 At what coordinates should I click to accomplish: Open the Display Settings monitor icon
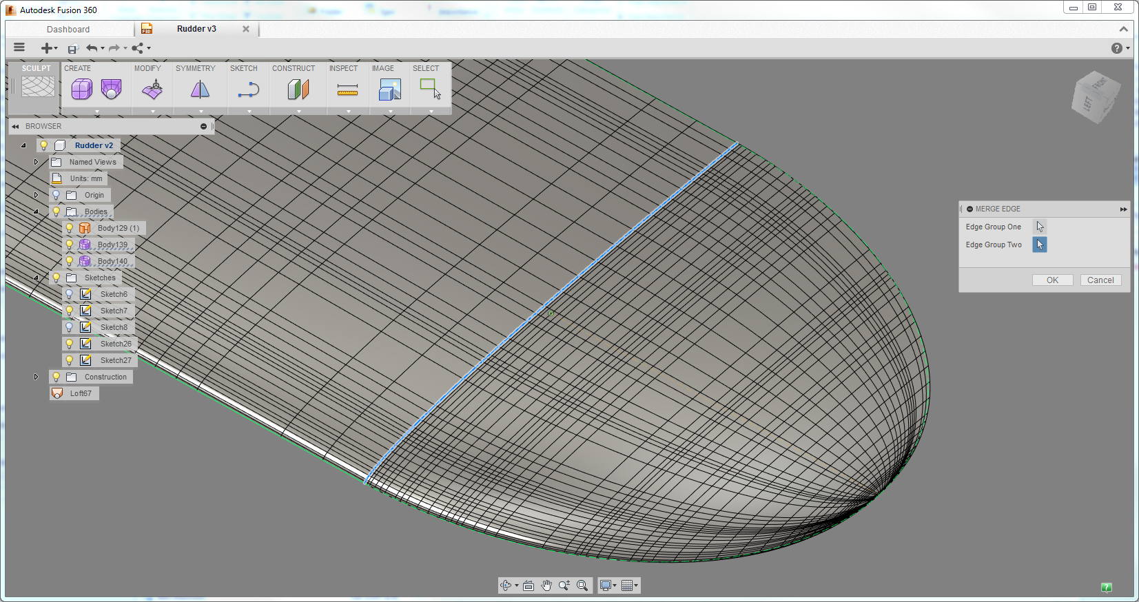(606, 585)
